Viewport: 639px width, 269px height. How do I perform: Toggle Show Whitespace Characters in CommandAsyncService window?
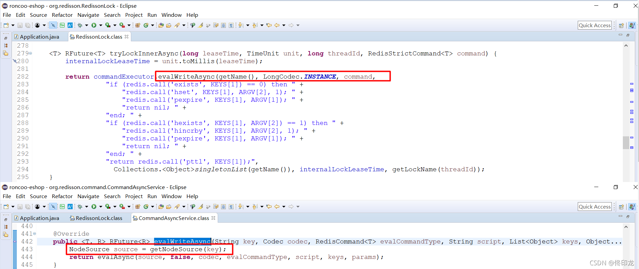pyautogui.click(x=231, y=207)
